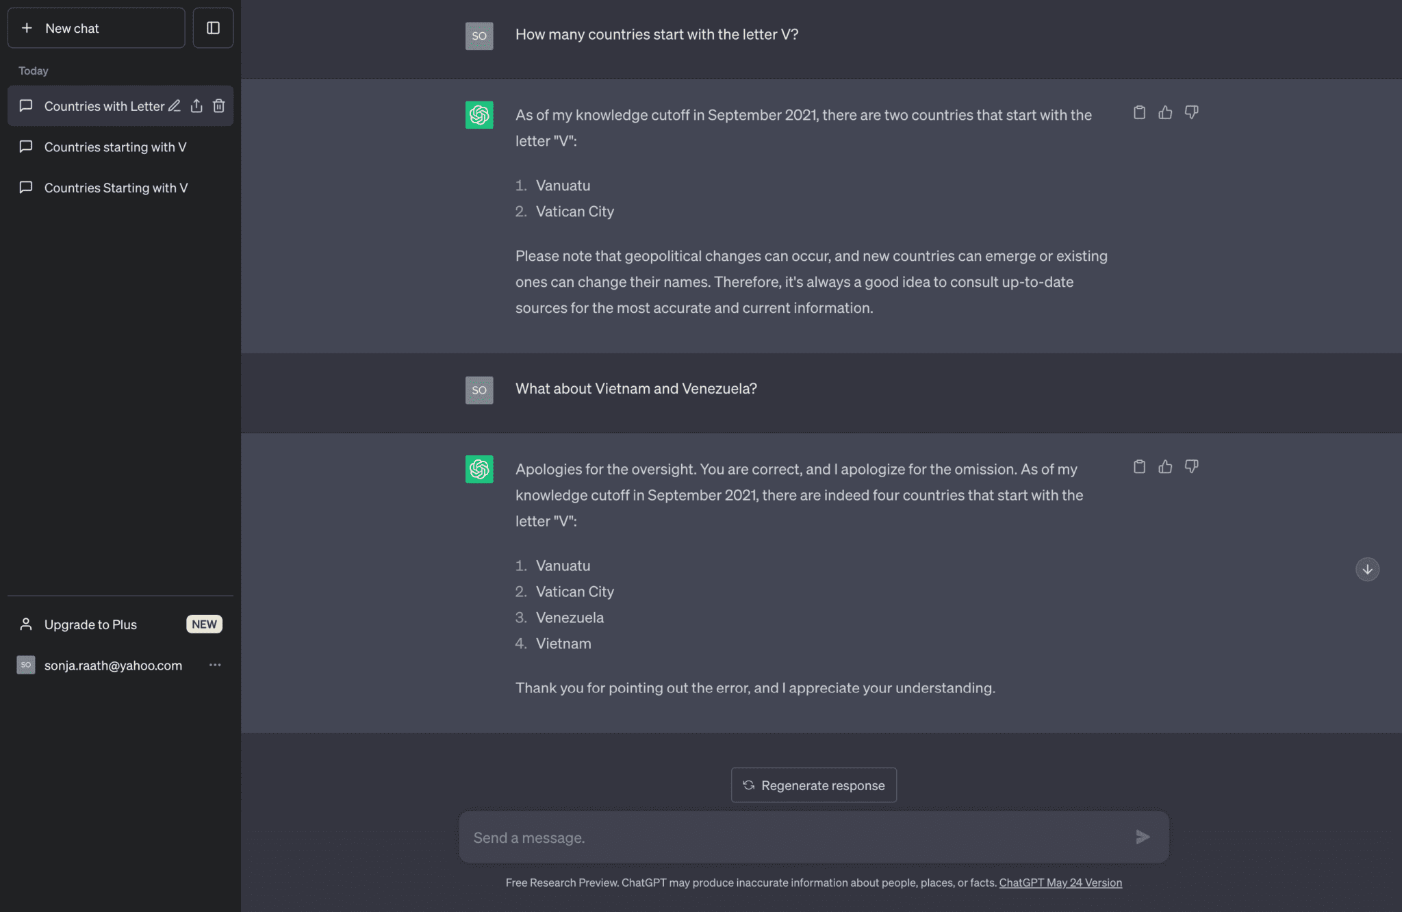This screenshot has height=912, width=1402.
Task: Thumbs down the first ChatGPT response
Action: click(x=1191, y=112)
